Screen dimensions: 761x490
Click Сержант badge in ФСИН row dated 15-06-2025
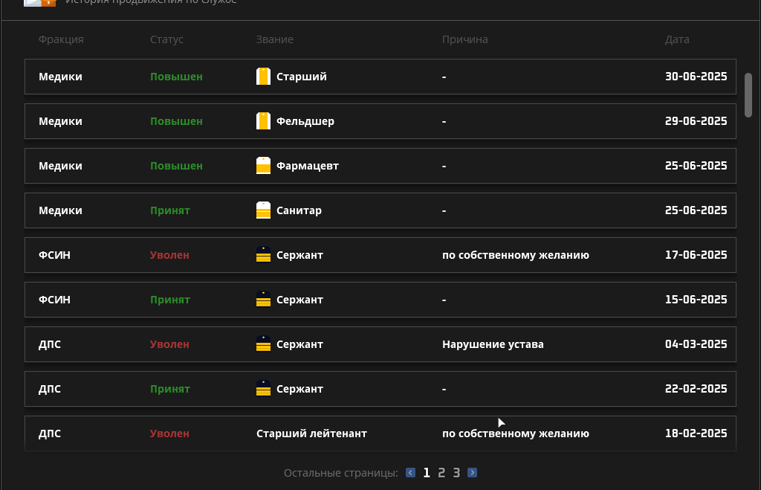263,299
